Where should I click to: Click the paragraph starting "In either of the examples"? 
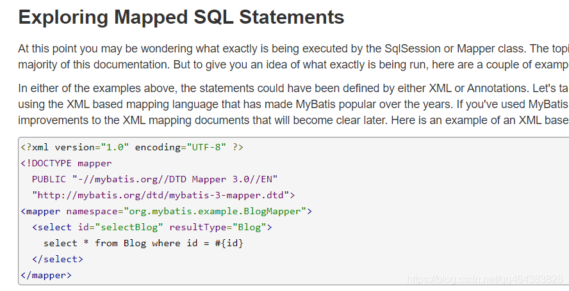[293, 104]
